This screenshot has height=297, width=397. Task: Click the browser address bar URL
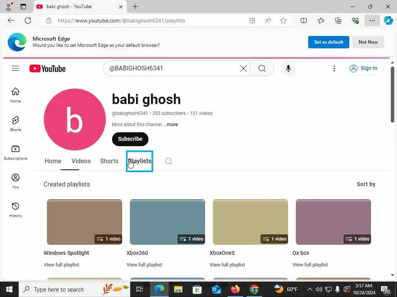pyautogui.click(x=121, y=21)
